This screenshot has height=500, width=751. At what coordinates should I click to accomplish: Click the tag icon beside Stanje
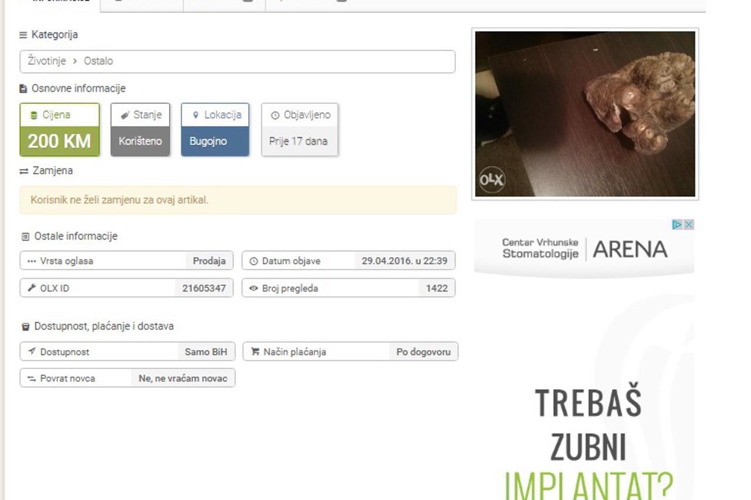tap(125, 115)
